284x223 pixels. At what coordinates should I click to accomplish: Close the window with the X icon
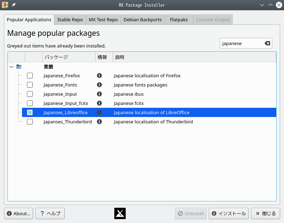click(x=279, y=5)
